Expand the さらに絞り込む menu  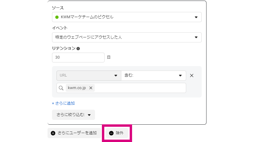coord(74,115)
